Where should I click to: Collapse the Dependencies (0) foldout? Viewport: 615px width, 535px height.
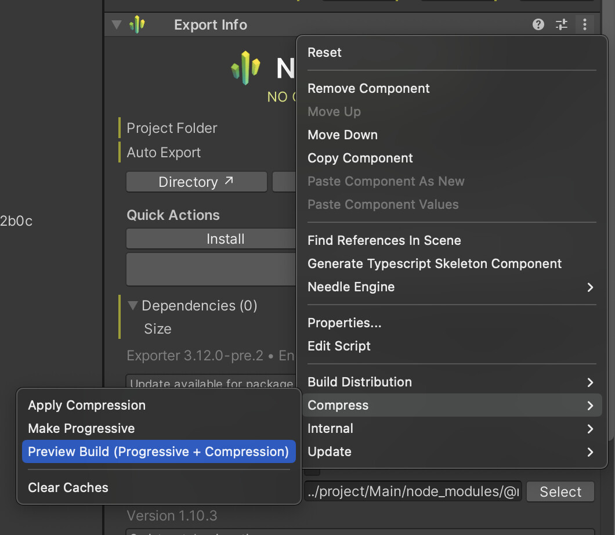tap(133, 305)
